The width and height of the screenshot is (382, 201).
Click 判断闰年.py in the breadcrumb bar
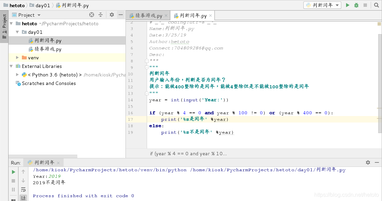click(x=73, y=5)
